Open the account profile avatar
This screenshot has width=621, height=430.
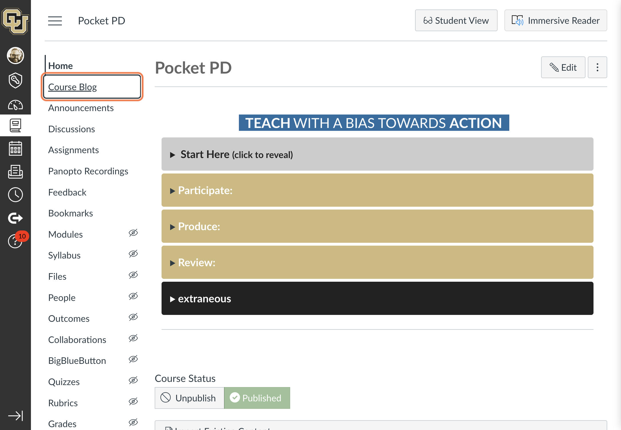(15, 55)
